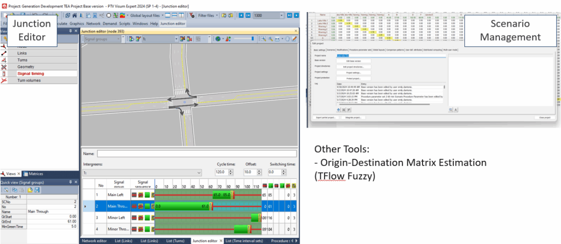561x244 pixels.
Task: Select the Links view in the sidebar
Action: (38, 53)
